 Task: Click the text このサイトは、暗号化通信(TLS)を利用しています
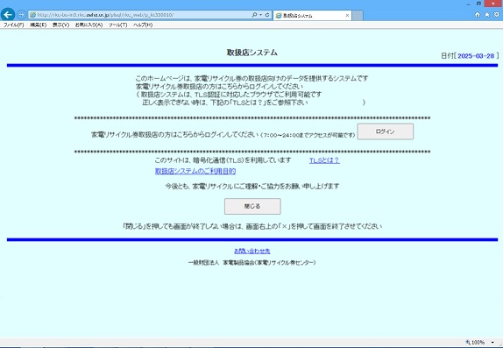(x=223, y=160)
